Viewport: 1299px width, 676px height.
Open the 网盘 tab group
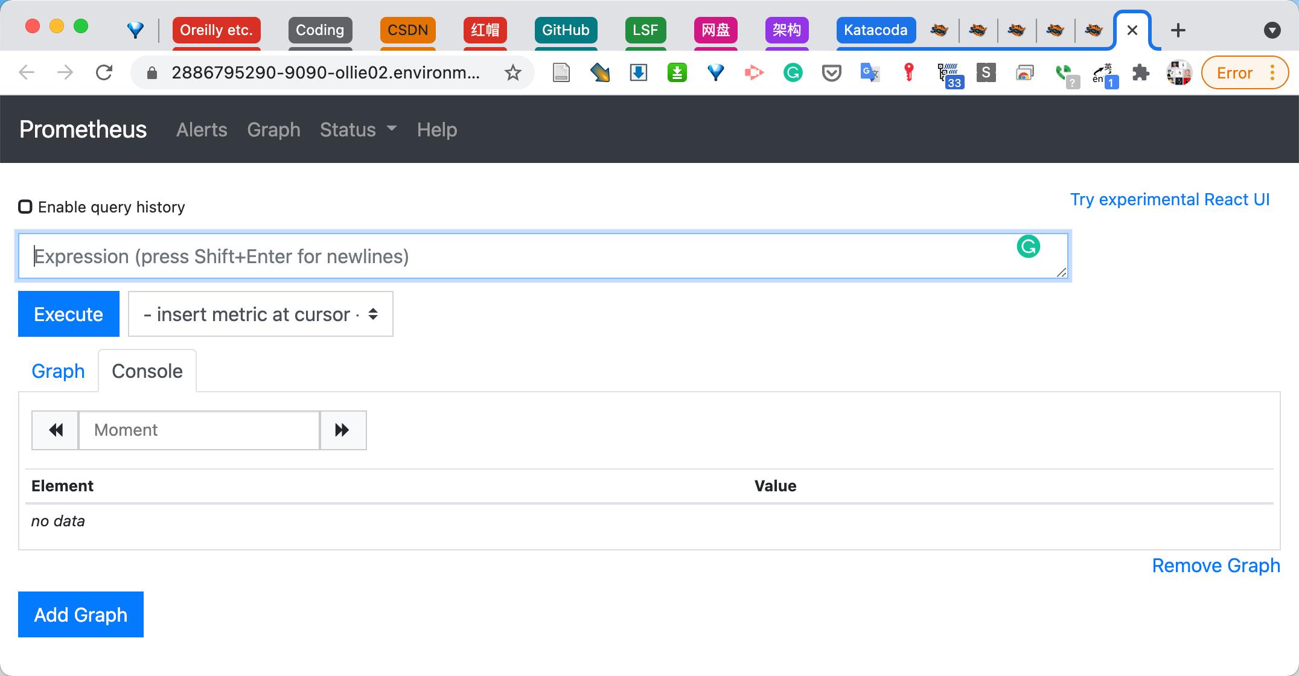716,30
